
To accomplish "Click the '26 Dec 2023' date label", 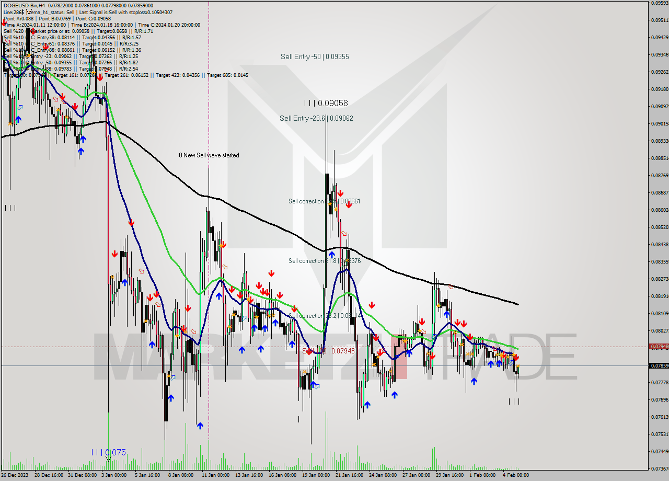I will tap(15, 475).
